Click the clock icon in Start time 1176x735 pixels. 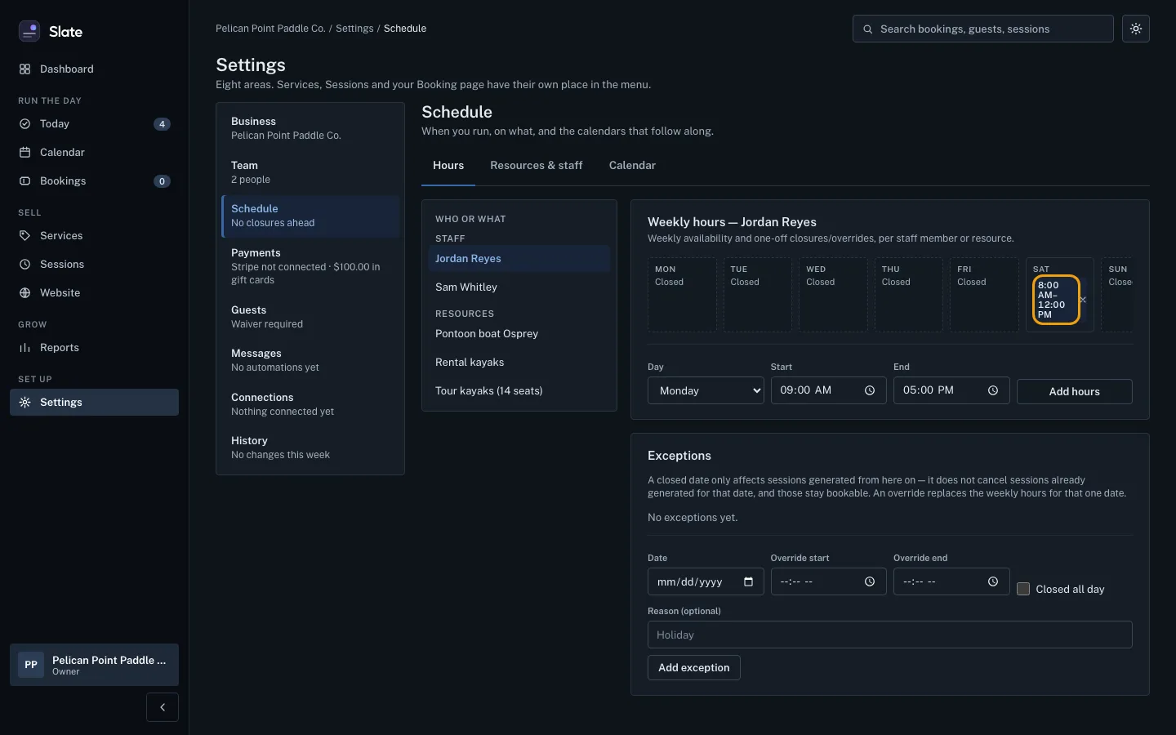click(x=870, y=390)
